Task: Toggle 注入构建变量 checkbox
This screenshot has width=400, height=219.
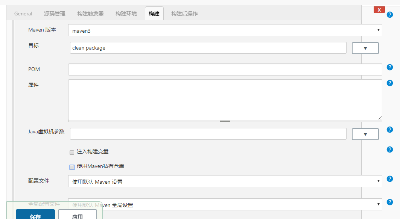Action: point(72,152)
